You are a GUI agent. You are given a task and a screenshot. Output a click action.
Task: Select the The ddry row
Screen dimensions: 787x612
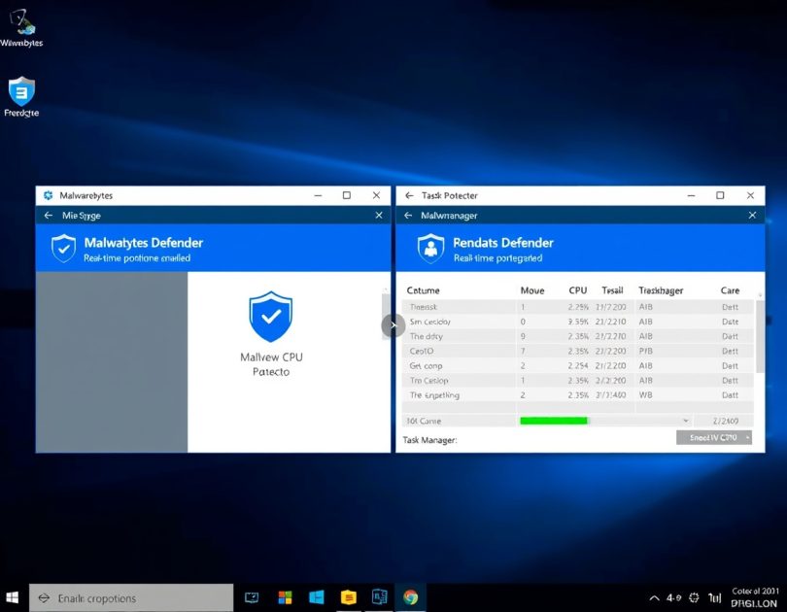[577, 336]
